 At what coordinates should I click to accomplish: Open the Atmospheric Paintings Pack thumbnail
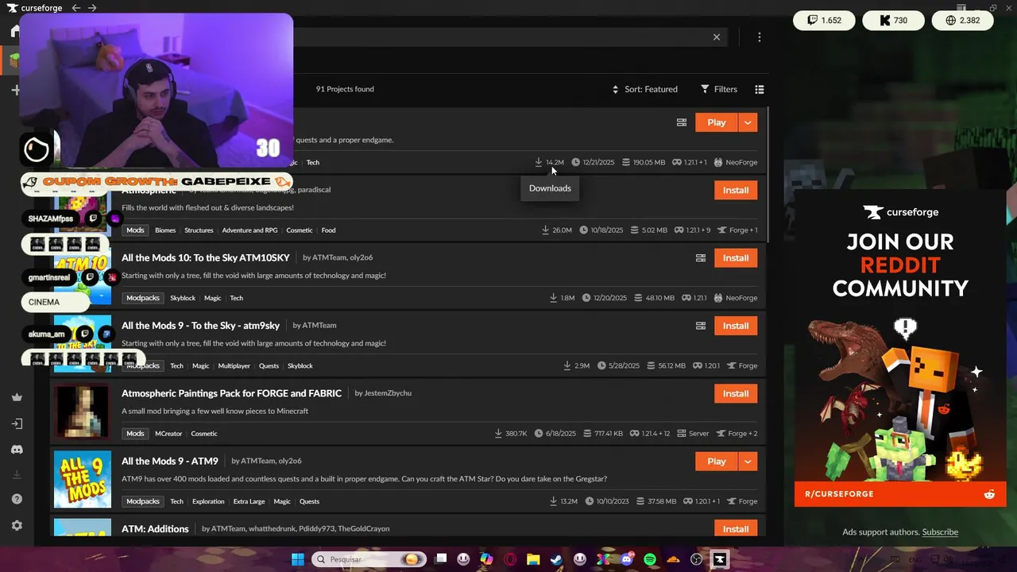(x=83, y=412)
